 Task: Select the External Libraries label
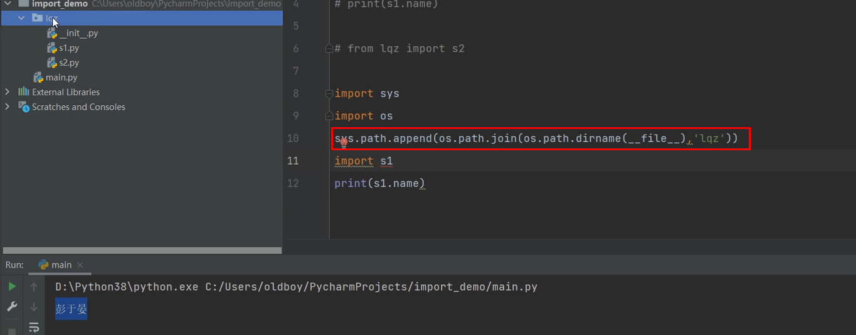(66, 92)
